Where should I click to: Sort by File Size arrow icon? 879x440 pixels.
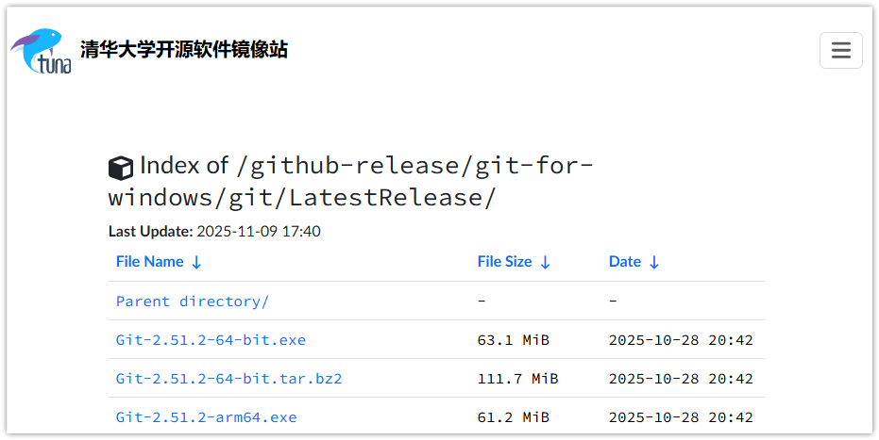(x=545, y=263)
